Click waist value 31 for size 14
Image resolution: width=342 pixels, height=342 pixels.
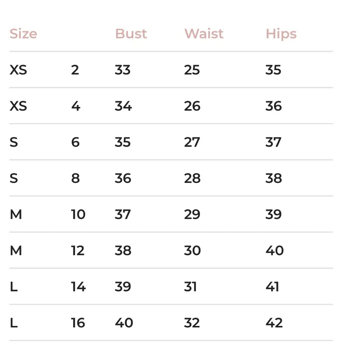tap(190, 287)
